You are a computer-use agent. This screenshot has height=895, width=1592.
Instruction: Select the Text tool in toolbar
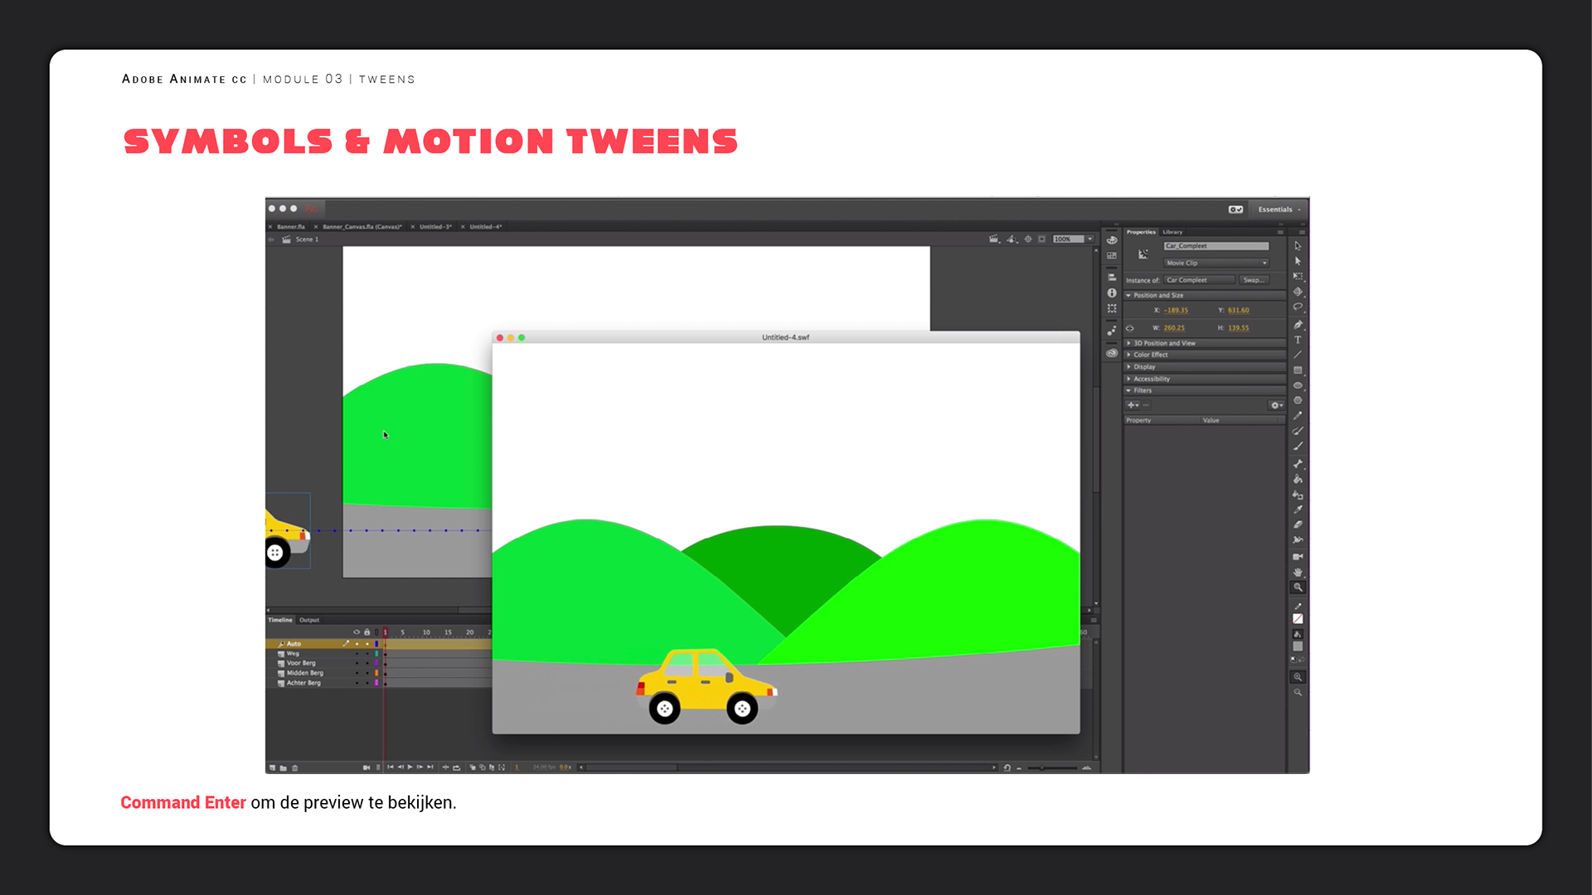pyautogui.click(x=1298, y=340)
